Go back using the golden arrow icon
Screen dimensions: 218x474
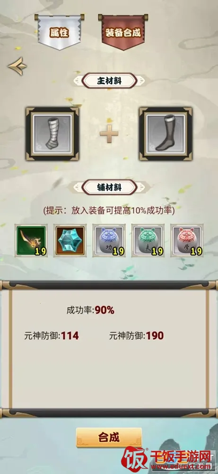point(17,66)
